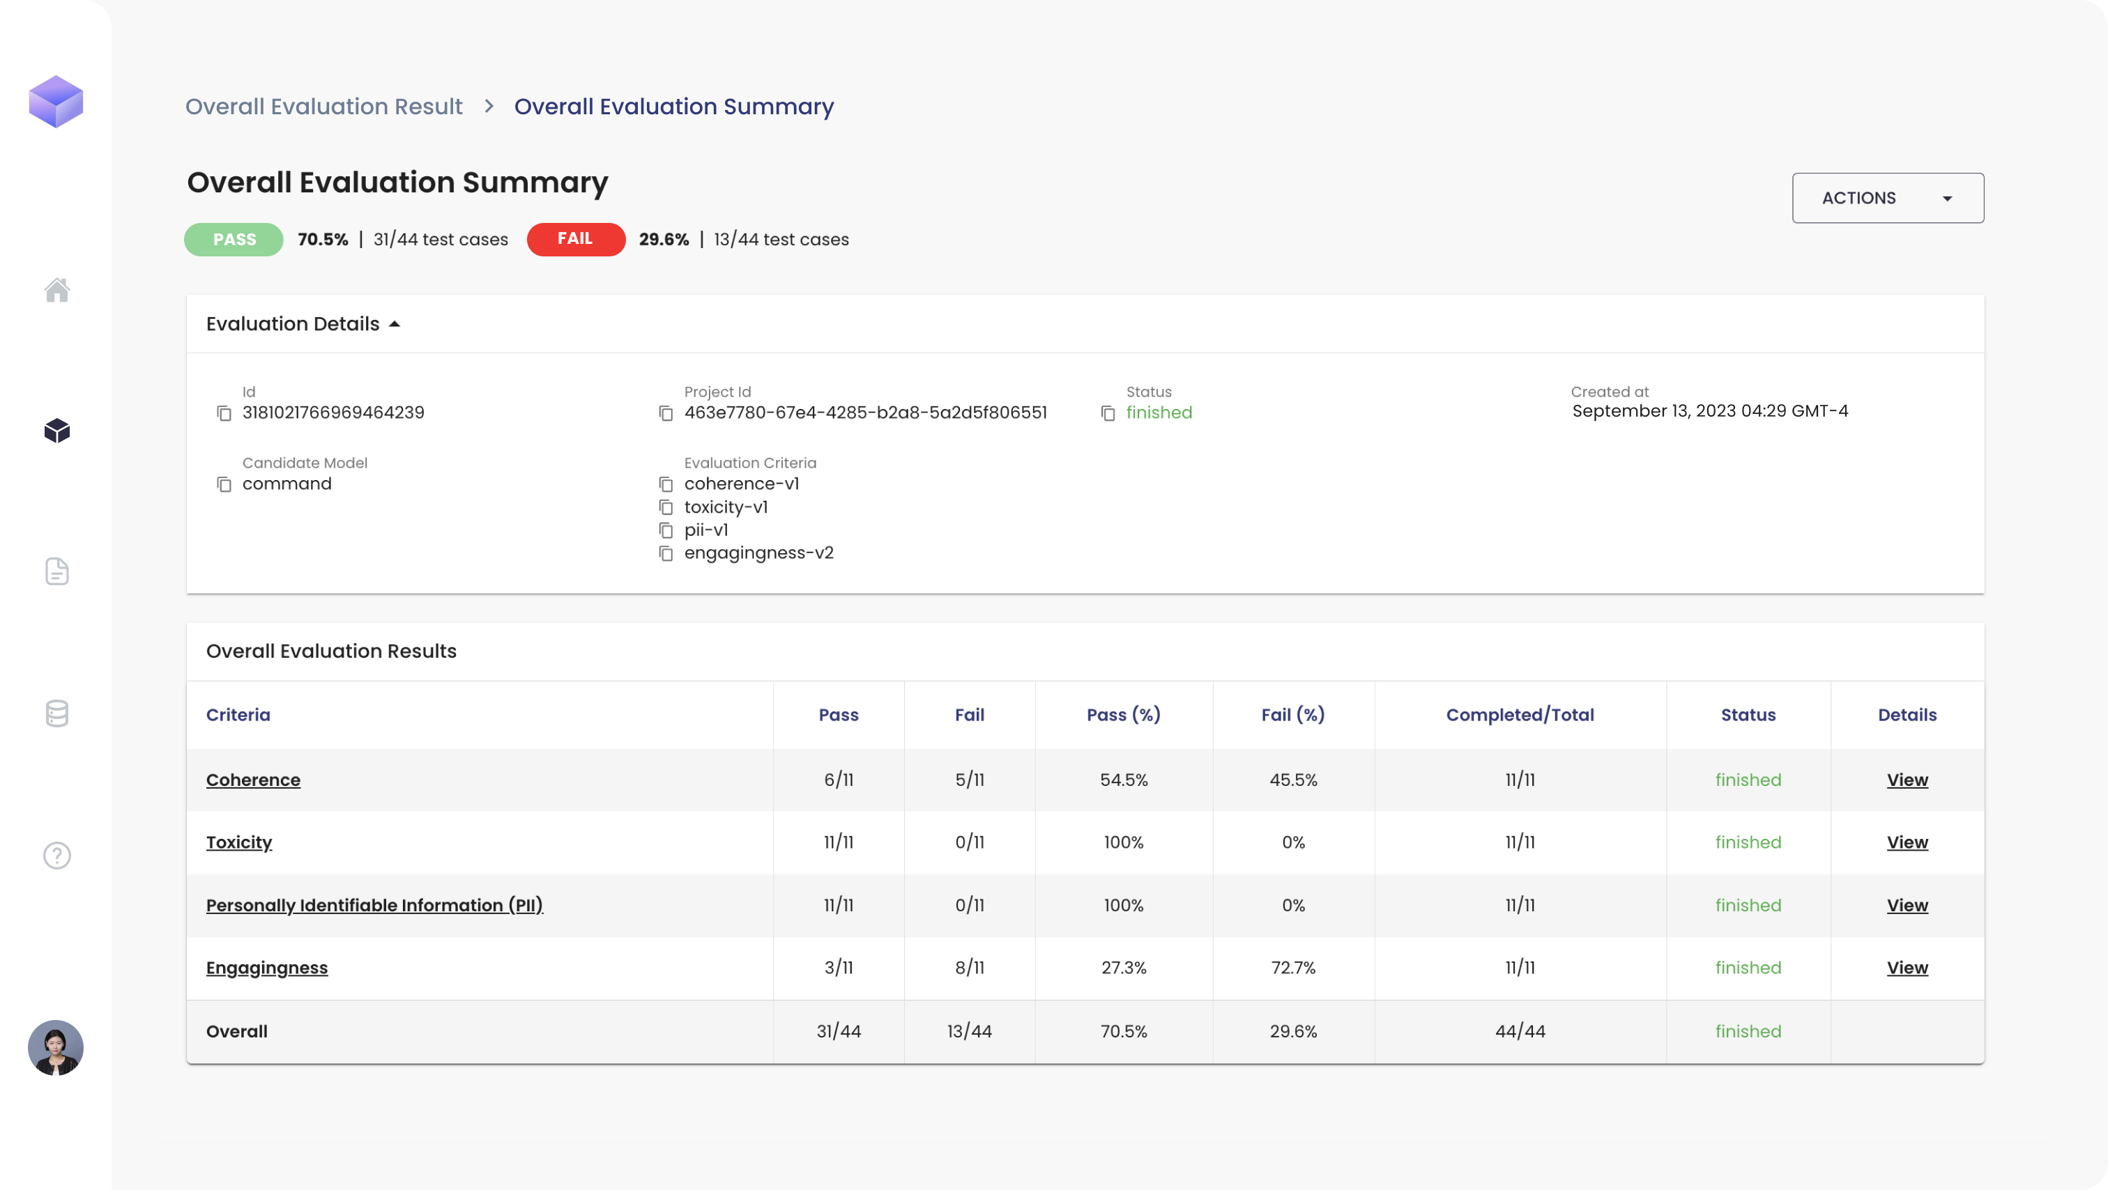
Task: Copy the Project Id value
Action: [666, 413]
